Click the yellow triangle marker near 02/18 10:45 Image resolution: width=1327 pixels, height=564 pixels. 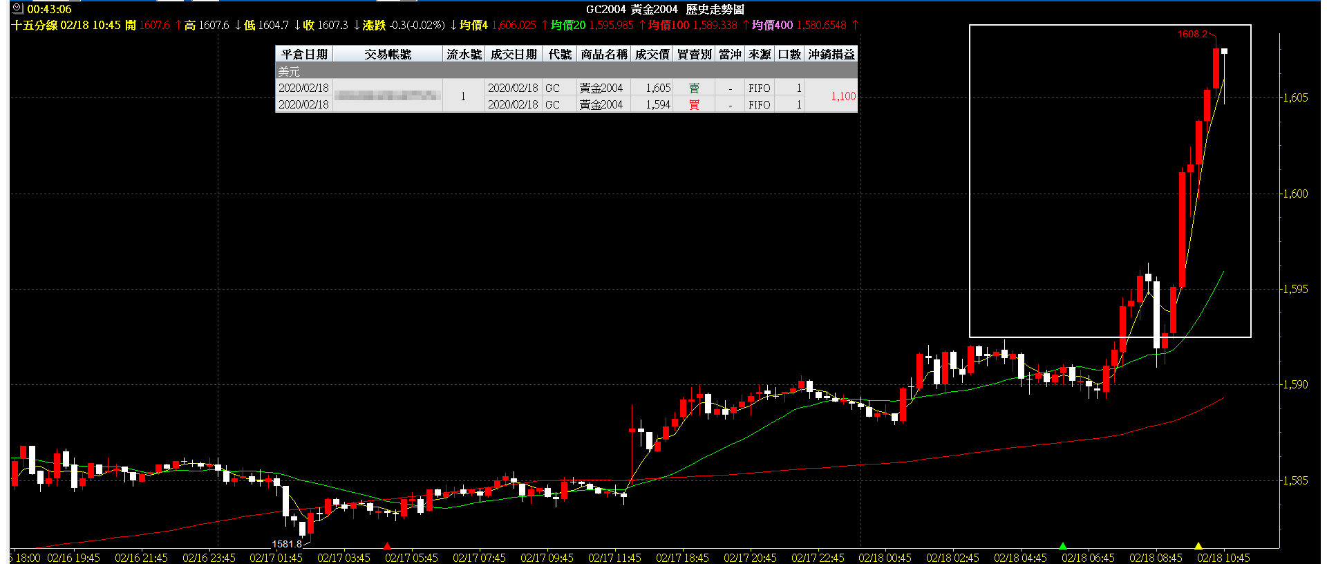[1198, 546]
